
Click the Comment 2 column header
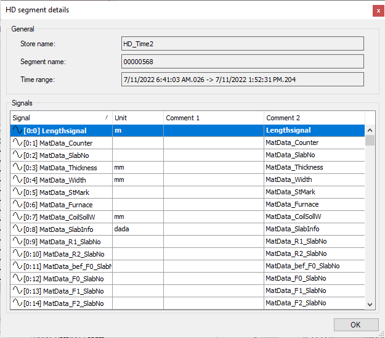(x=314, y=118)
